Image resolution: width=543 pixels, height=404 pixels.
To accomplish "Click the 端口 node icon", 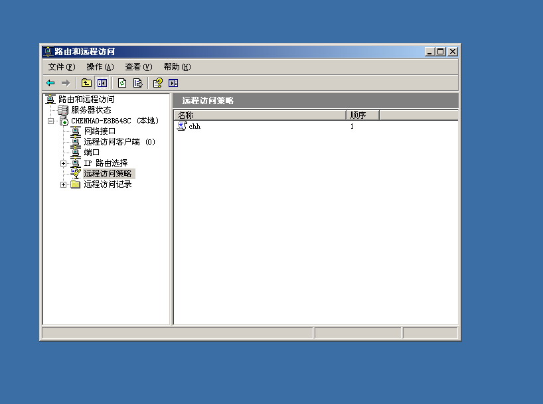I will (76, 153).
